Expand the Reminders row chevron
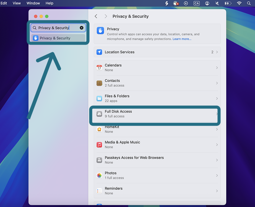This screenshot has width=255, height=207. 217,191
